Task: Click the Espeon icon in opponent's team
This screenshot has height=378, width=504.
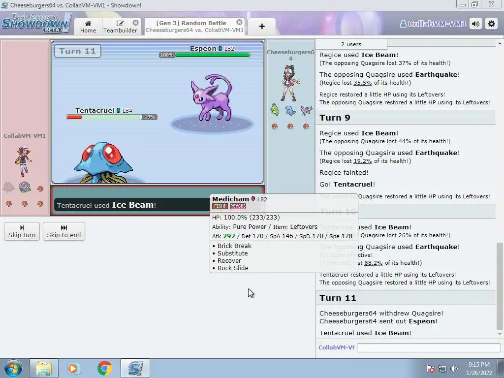Action: pos(306,110)
